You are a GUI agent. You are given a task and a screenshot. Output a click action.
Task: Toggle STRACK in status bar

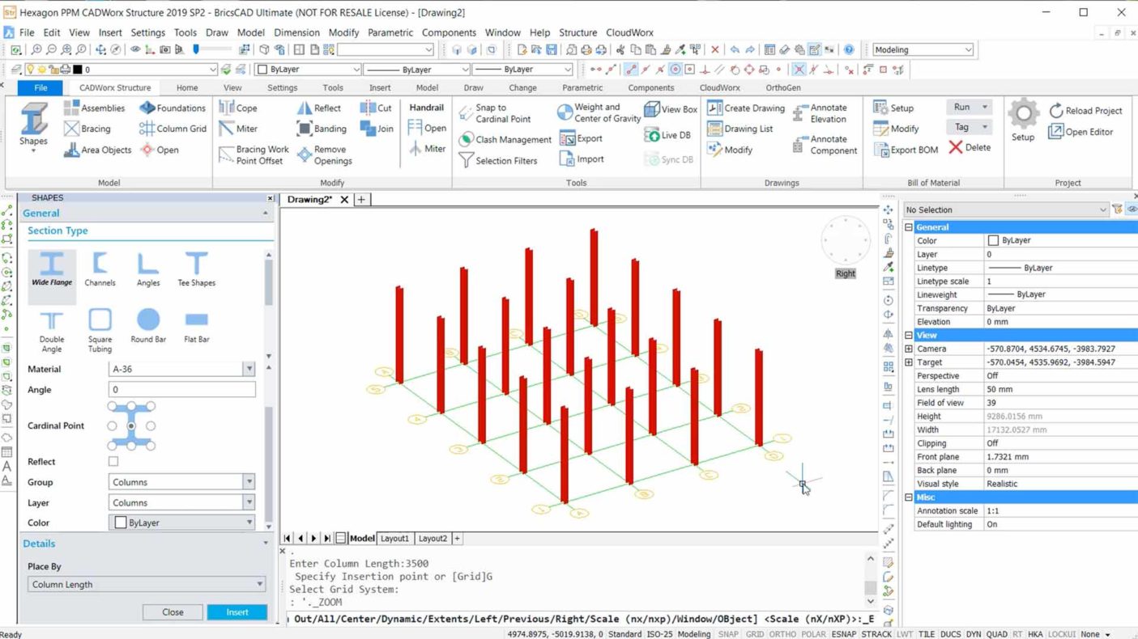[x=876, y=634]
